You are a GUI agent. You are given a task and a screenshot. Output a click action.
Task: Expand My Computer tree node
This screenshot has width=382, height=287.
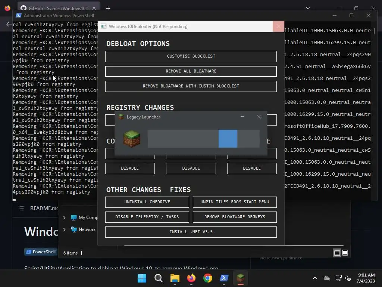point(64,217)
